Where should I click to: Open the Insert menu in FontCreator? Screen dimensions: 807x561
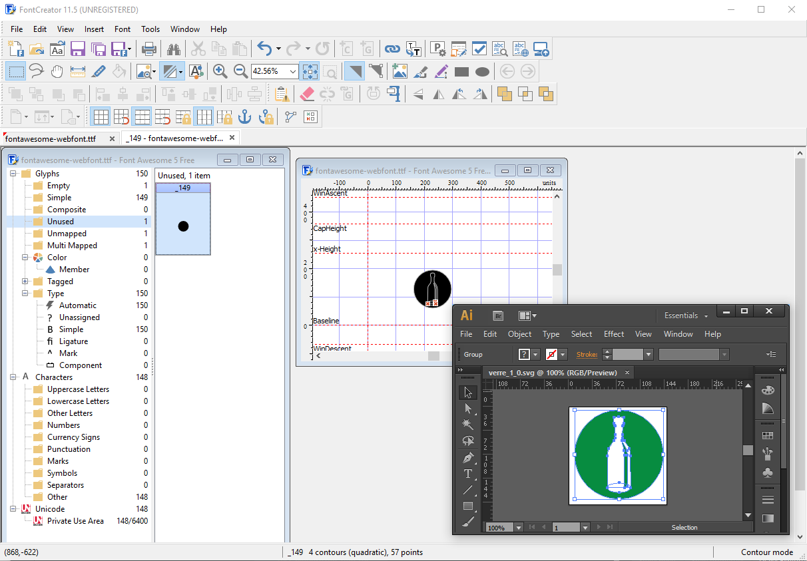pyautogui.click(x=94, y=29)
